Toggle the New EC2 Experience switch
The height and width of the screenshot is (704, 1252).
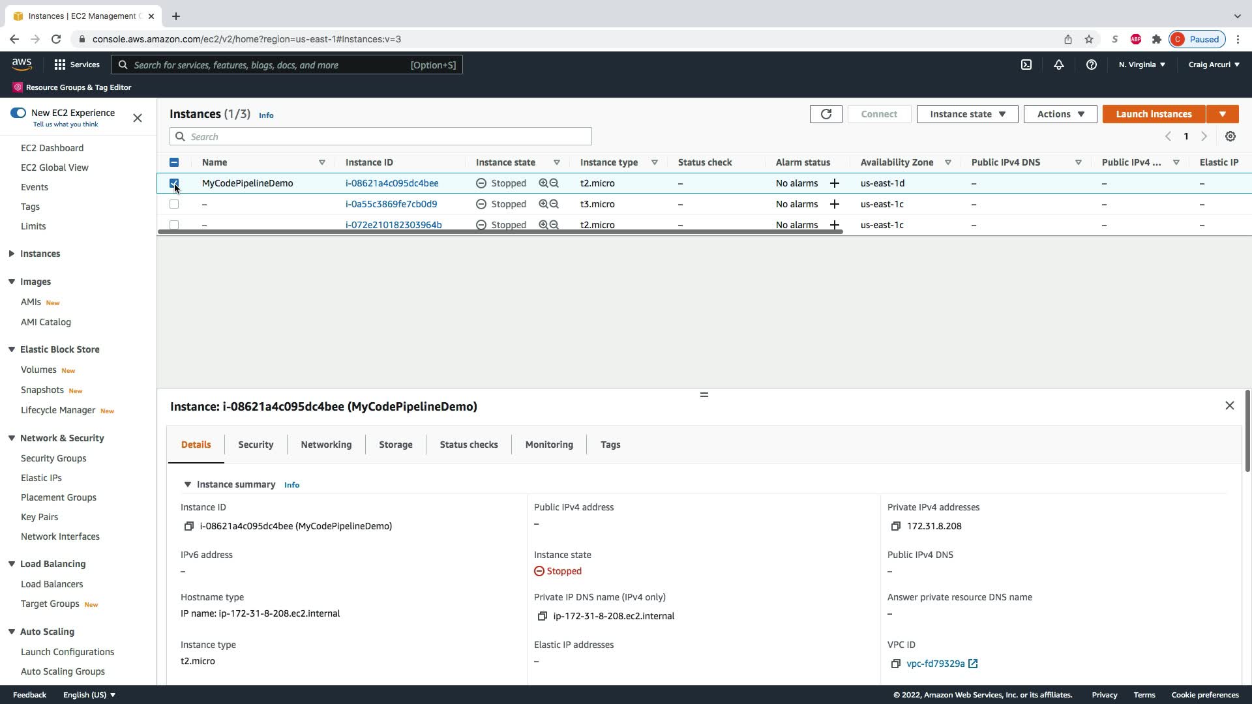click(18, 113)
